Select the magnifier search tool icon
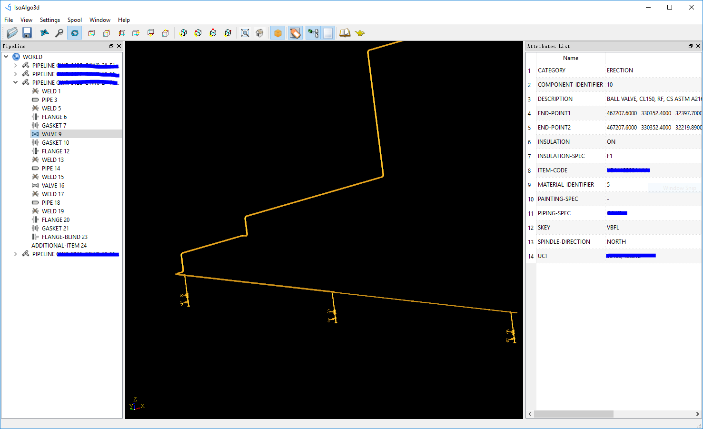This screenshot has width=703, height=429. [x=59, y=33]
